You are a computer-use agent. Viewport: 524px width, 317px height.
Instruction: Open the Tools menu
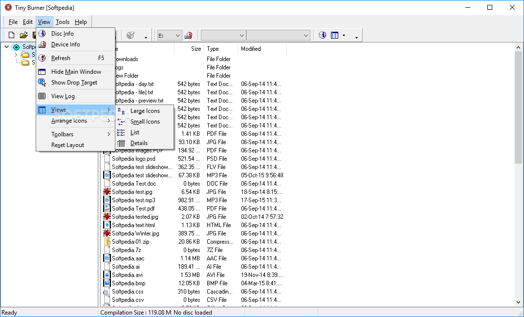pos(63,22)
